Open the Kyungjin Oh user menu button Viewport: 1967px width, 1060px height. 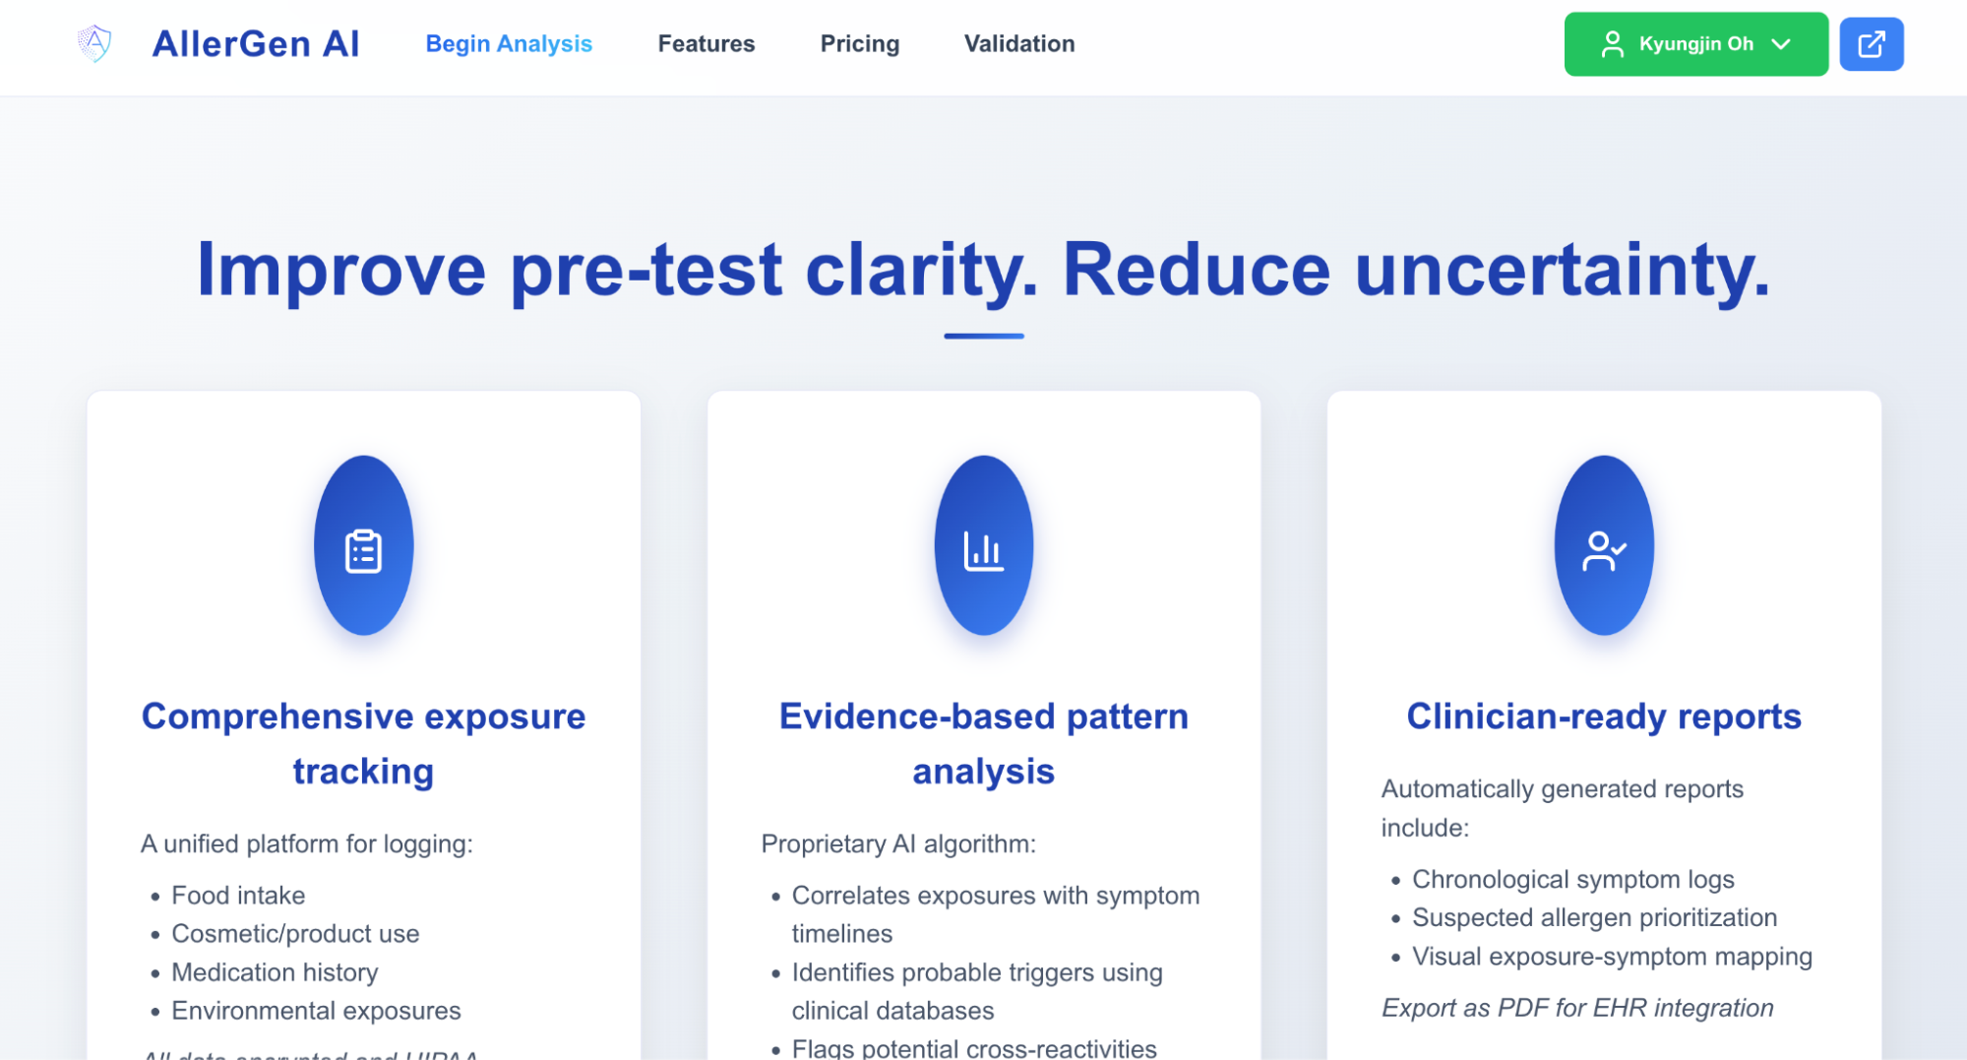tap(1695, 44)
